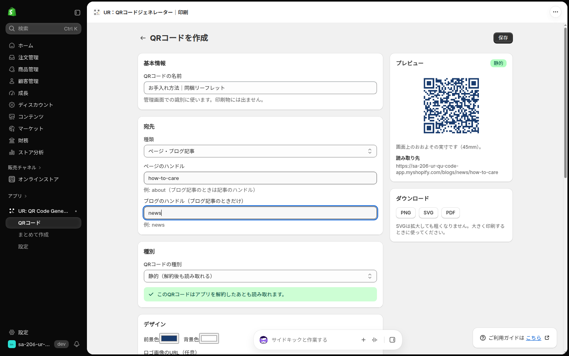Screen dimensions: 569x356
Task: Click the ページのハンドル input field
Action: click(260, 178)
